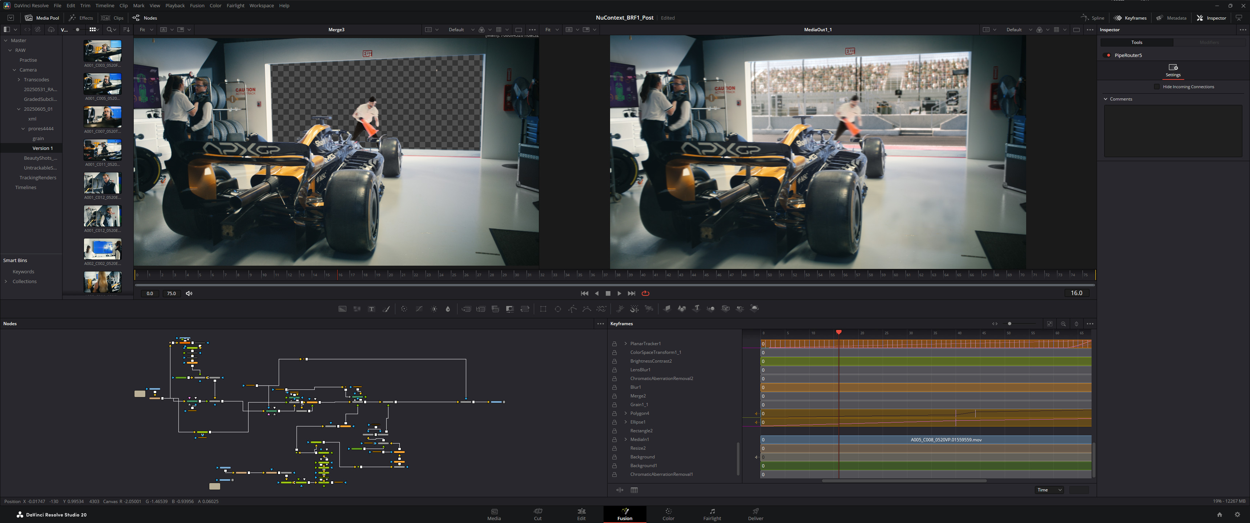
Task: Add a Text 3D node
Action: [x=696, y=308]
